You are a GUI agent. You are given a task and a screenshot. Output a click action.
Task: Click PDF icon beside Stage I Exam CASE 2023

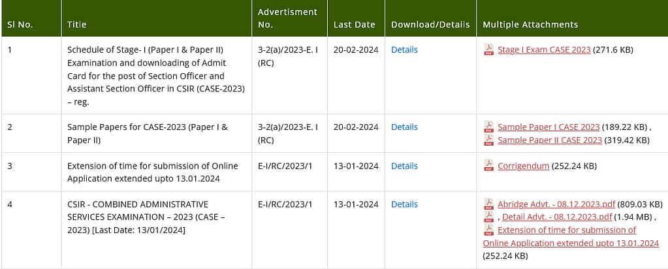(488, 50)
